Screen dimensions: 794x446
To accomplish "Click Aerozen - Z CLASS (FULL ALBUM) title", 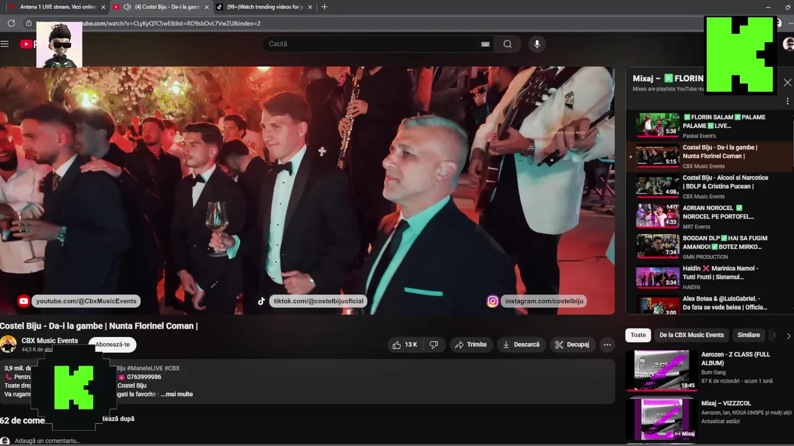I will coord(736,359).
